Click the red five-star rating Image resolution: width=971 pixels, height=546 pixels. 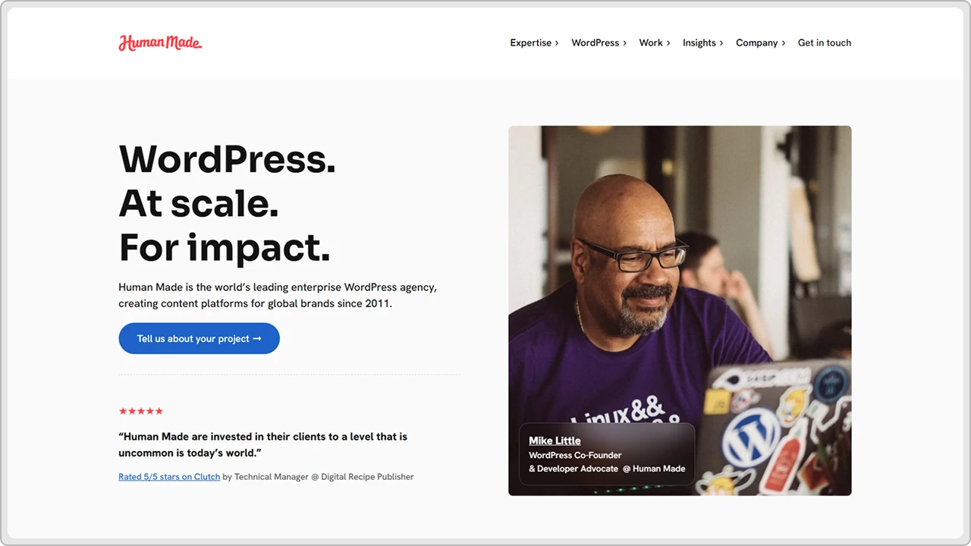[x=140, y=411]
